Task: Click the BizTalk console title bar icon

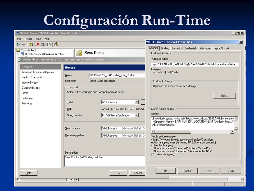Action: (x=17, y=33)
